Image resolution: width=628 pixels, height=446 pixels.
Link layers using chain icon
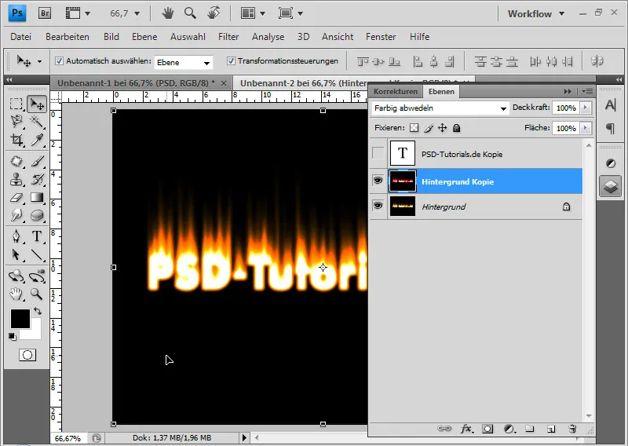coord(444,430)
